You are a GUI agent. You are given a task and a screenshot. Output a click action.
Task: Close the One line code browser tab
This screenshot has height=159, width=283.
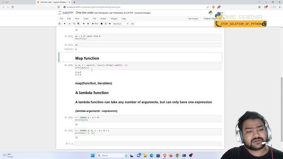coord(69,2)
